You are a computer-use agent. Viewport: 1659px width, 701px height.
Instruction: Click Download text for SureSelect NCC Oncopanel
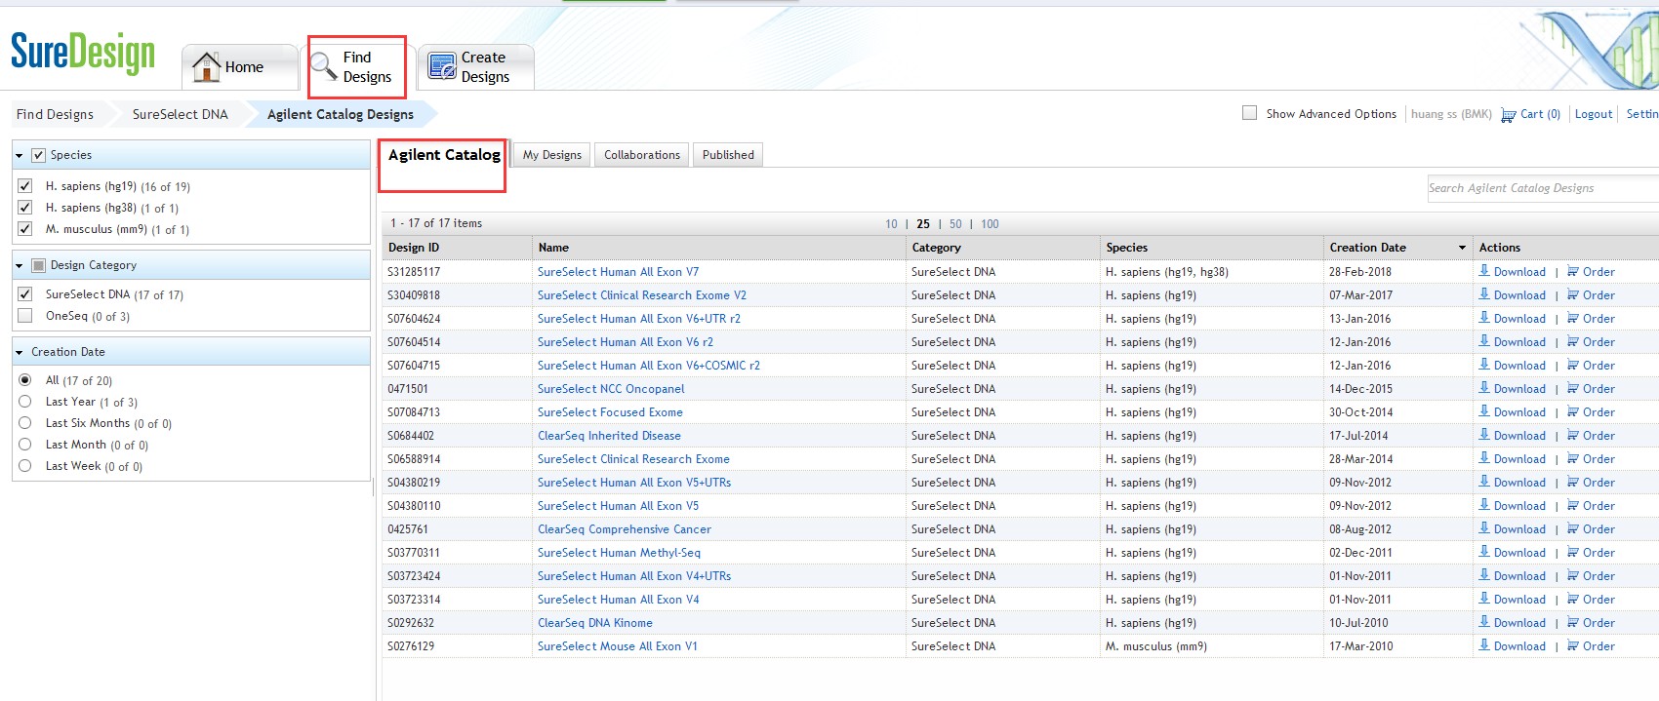[1519, 389]
